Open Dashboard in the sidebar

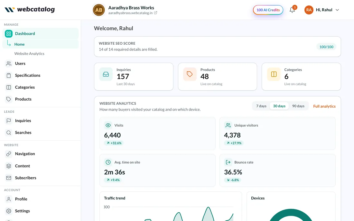tap(41, 33)
